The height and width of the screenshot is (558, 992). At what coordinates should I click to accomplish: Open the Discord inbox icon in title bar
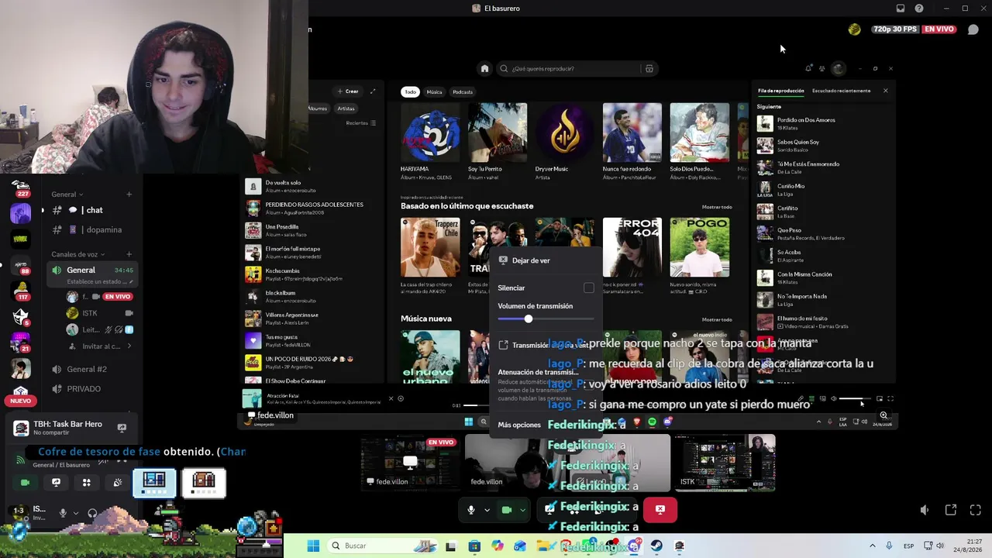click(900, 9)
